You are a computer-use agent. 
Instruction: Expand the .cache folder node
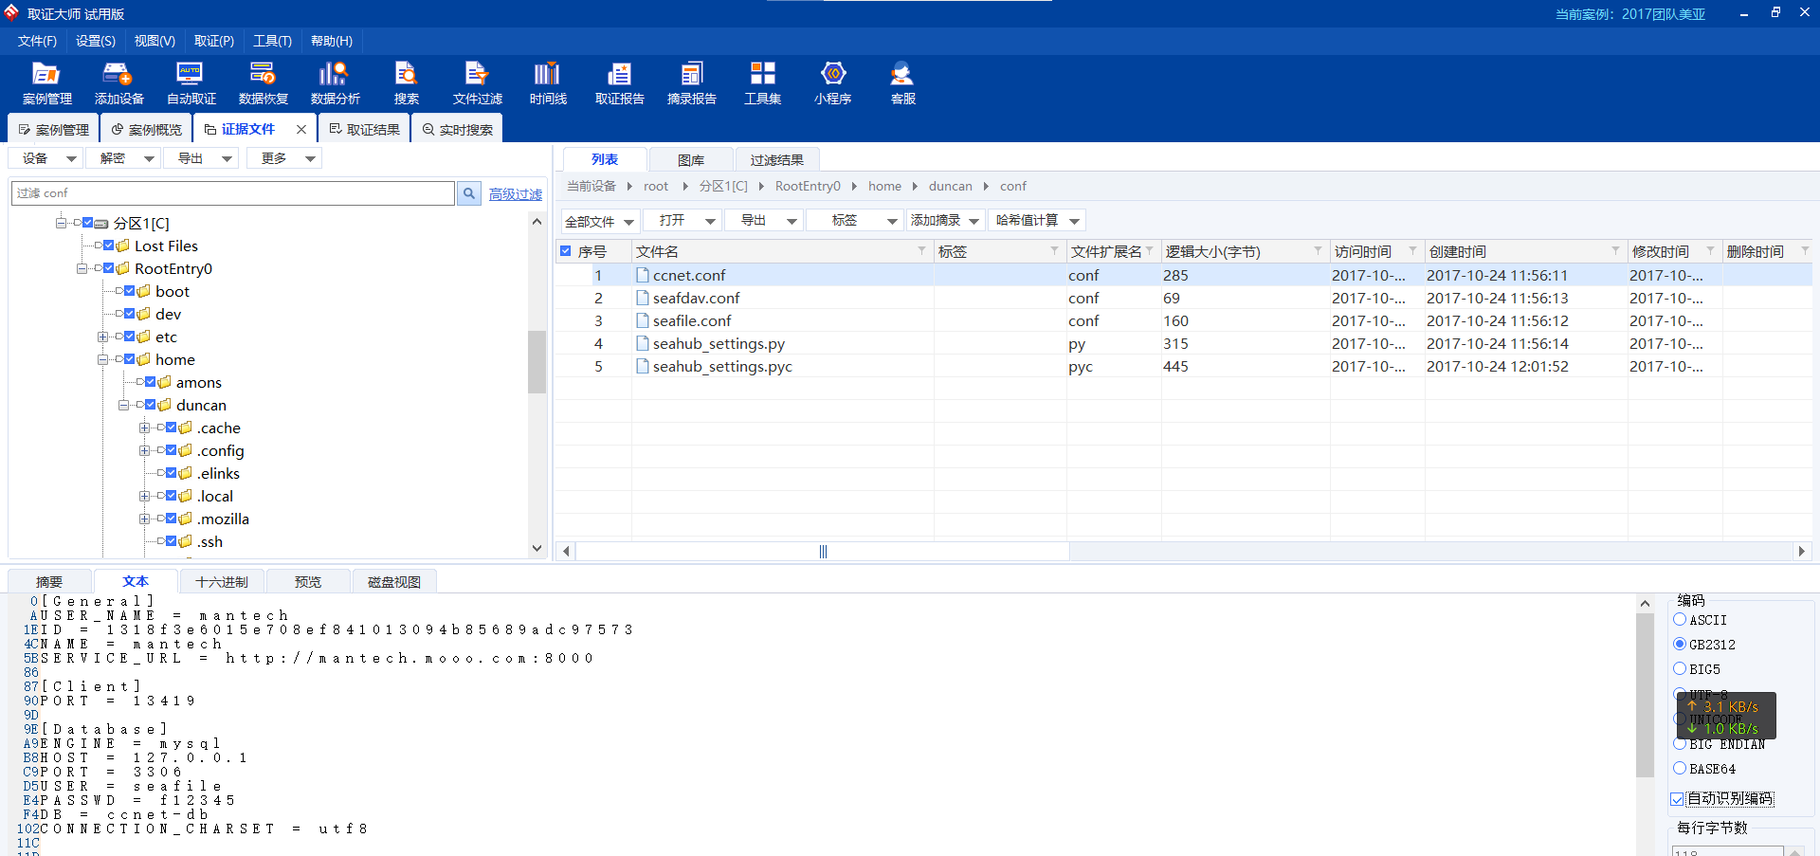[x=145, y=428]
